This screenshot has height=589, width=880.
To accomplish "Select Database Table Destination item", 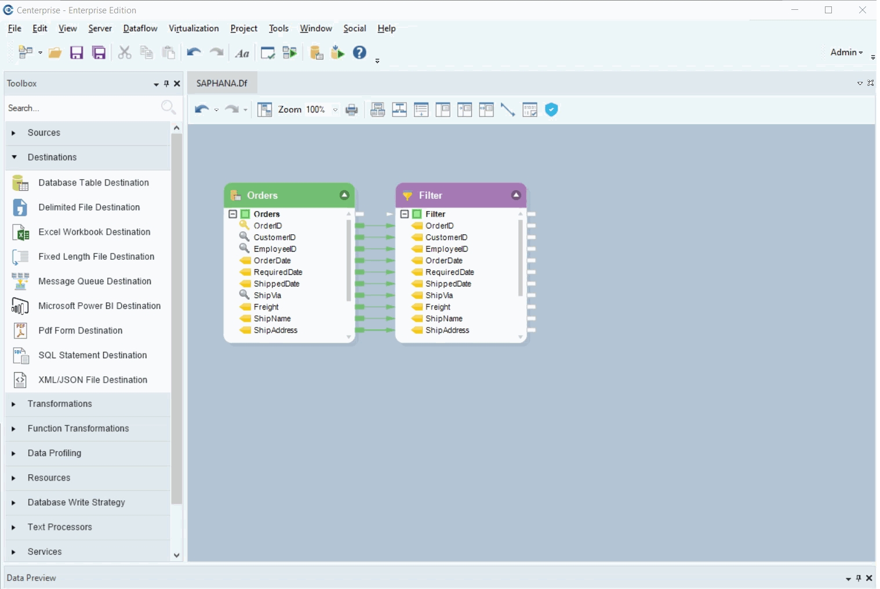I will pyautogui.click(x=93, y=183).
